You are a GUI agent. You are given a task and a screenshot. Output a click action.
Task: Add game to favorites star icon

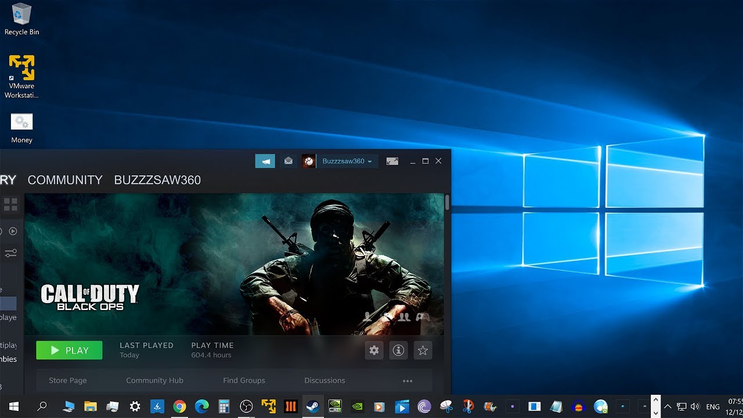coord(423,350)
